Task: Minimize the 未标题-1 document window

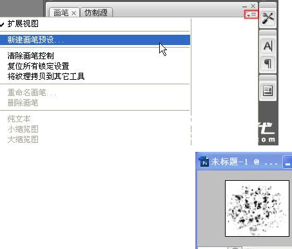Action: tap(287, 162)
